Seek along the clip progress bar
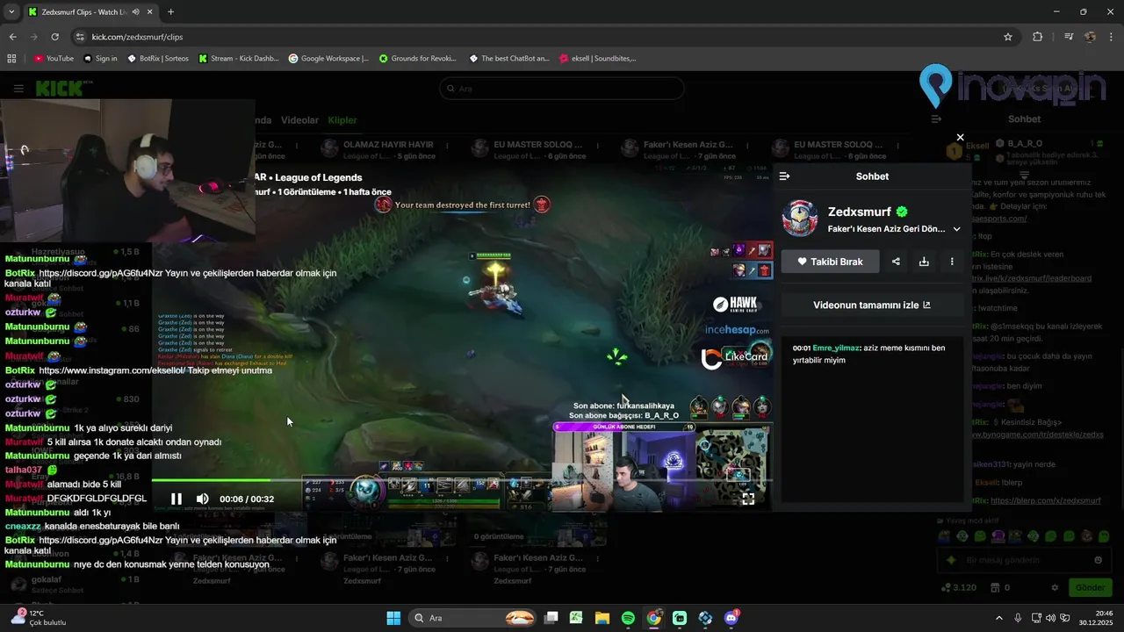Screen dimensions: 1124x632 point(461,480)
